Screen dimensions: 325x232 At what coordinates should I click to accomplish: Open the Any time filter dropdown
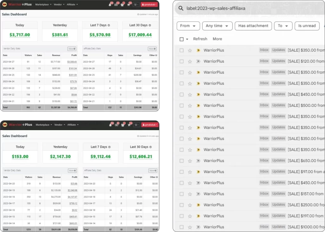[x=217, y=26]
